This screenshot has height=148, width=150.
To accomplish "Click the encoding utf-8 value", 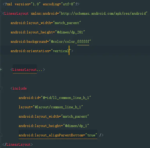I will click(x=68, y=4).
